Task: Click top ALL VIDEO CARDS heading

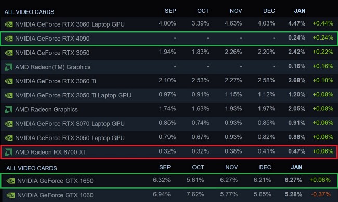Action: coord(29,12)
